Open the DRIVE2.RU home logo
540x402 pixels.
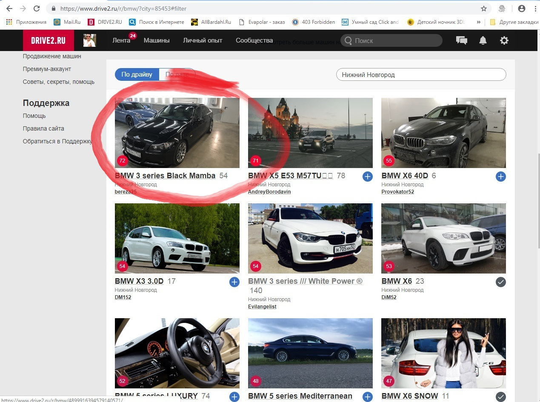pos(48,40)
